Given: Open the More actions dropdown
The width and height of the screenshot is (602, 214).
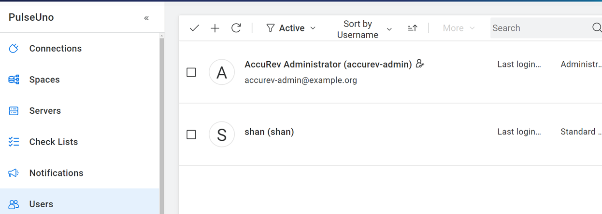Looking at the screenshot, I should (458, 28).
